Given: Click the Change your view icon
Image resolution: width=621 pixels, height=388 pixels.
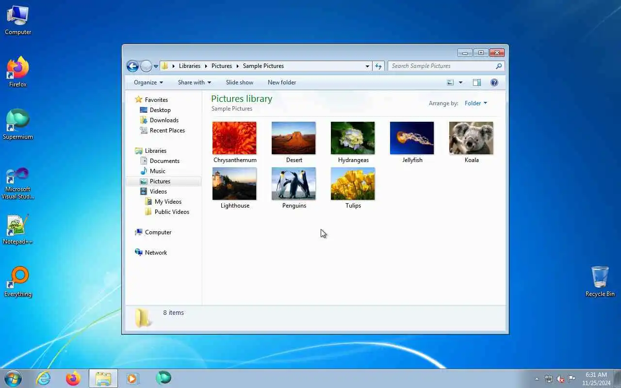Looking at the screenshot, I should tap(450, 82).
